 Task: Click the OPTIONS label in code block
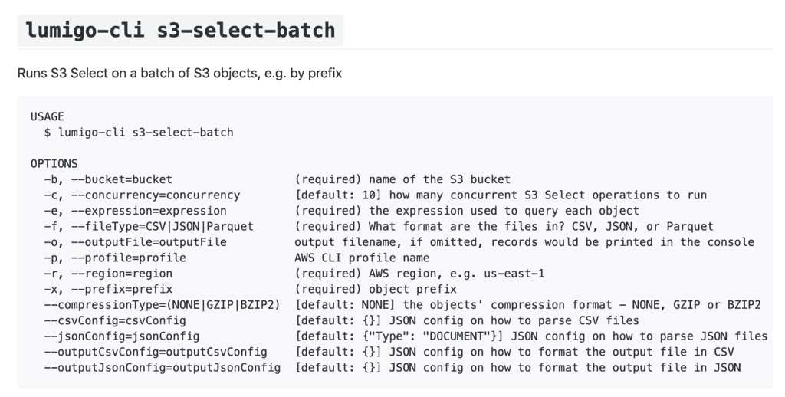(x=54, y=163)
